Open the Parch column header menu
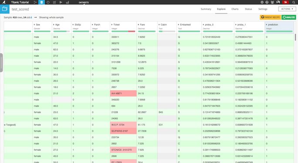This screenshot has width=298, height=163. (96, 24)
